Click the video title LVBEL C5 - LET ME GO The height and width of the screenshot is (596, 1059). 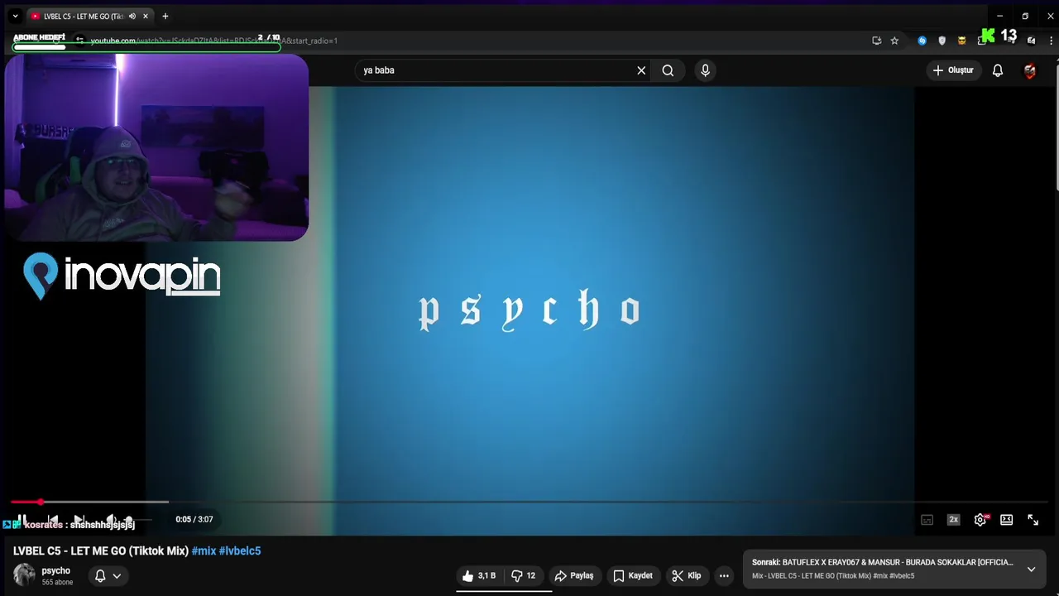click(101, 551)
